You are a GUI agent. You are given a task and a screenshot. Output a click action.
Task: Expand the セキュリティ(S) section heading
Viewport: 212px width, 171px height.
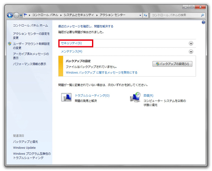click(71, 43)
